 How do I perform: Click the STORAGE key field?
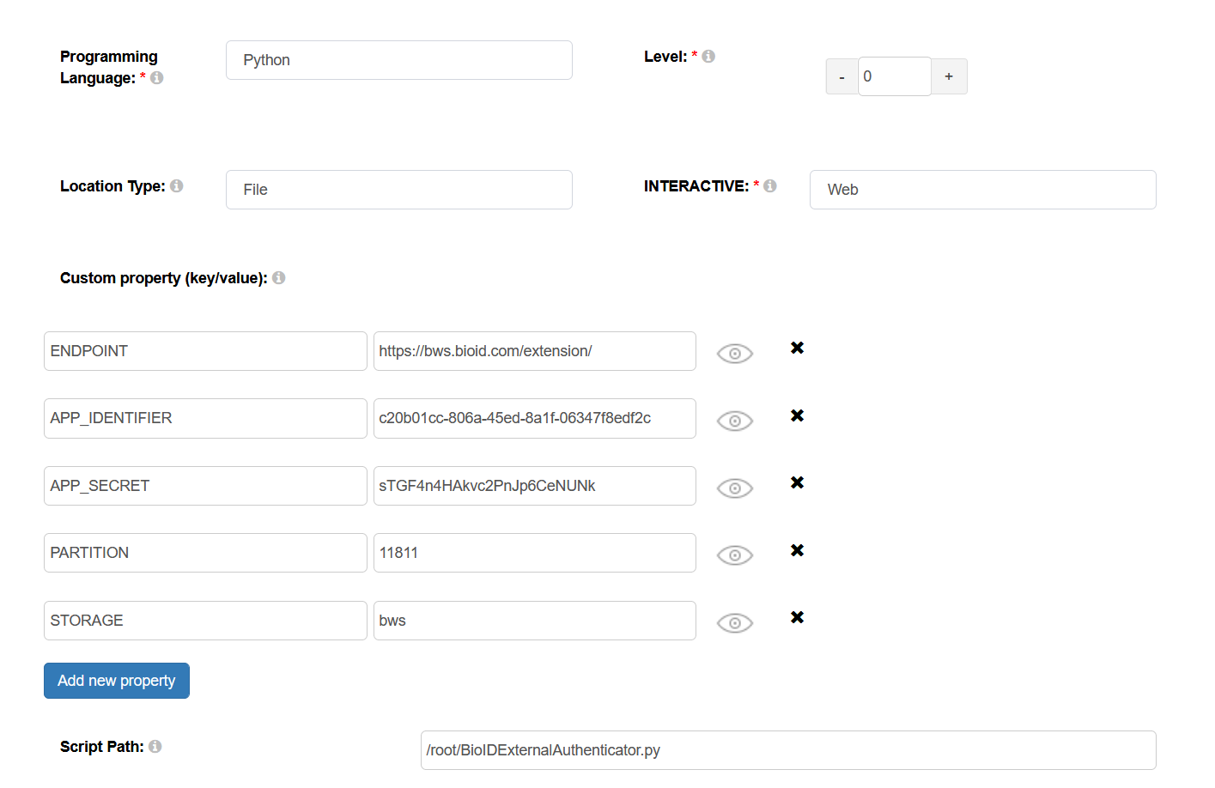click(205, 621)
